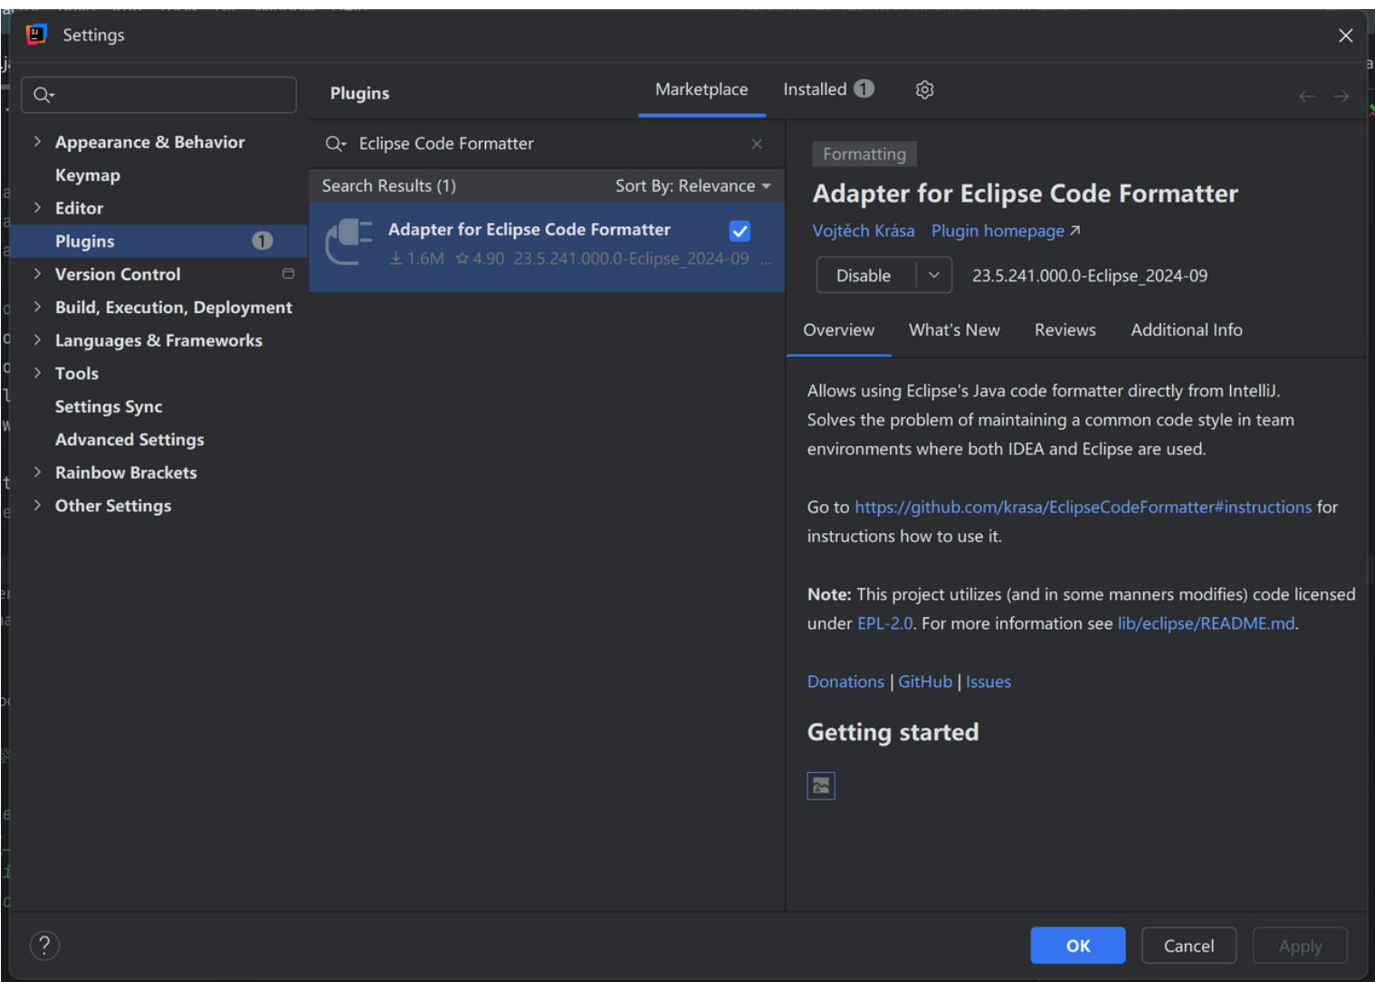This screenshot has width=1375, height=982.
Task: Click the broken image placeholder under Getting started
Action: click(x=821, y=786)
